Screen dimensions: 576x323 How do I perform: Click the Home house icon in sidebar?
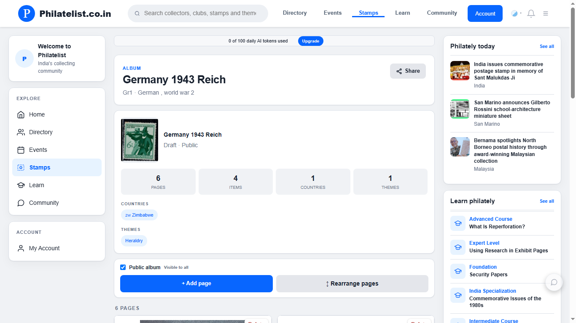21,114
